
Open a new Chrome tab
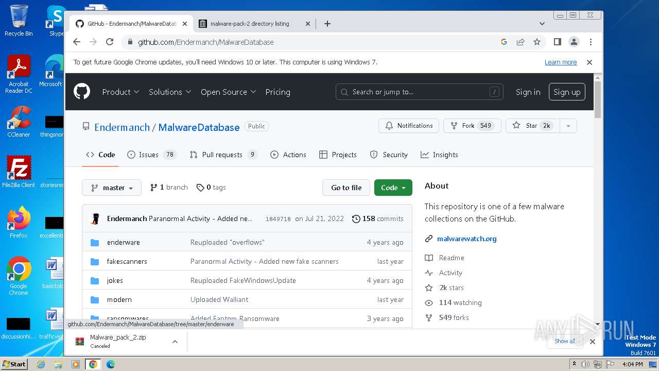point(327,24)
